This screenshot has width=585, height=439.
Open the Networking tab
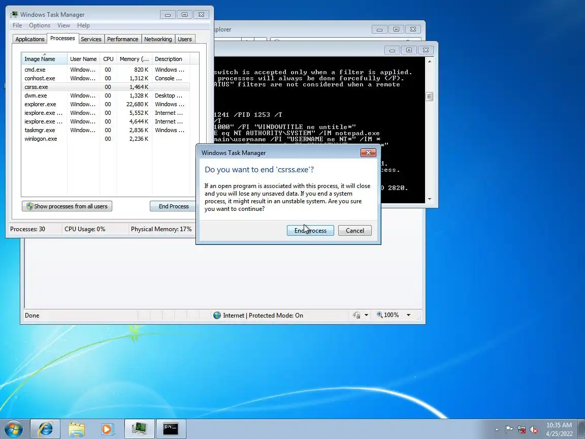(158, 39)
